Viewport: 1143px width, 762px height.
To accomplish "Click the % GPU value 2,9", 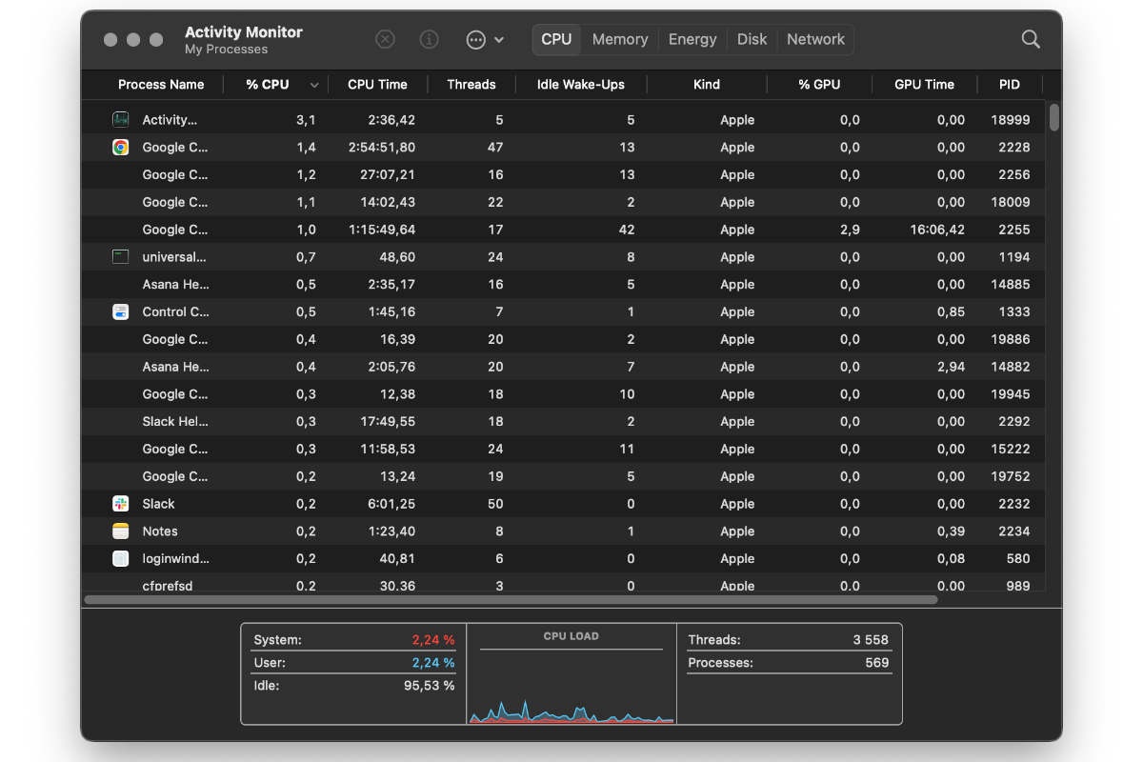I will (x=850, y=230).
